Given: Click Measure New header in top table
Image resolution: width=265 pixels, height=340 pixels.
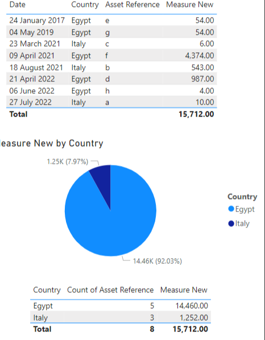Looking at the screenshot, I should (x=189, y=5).
